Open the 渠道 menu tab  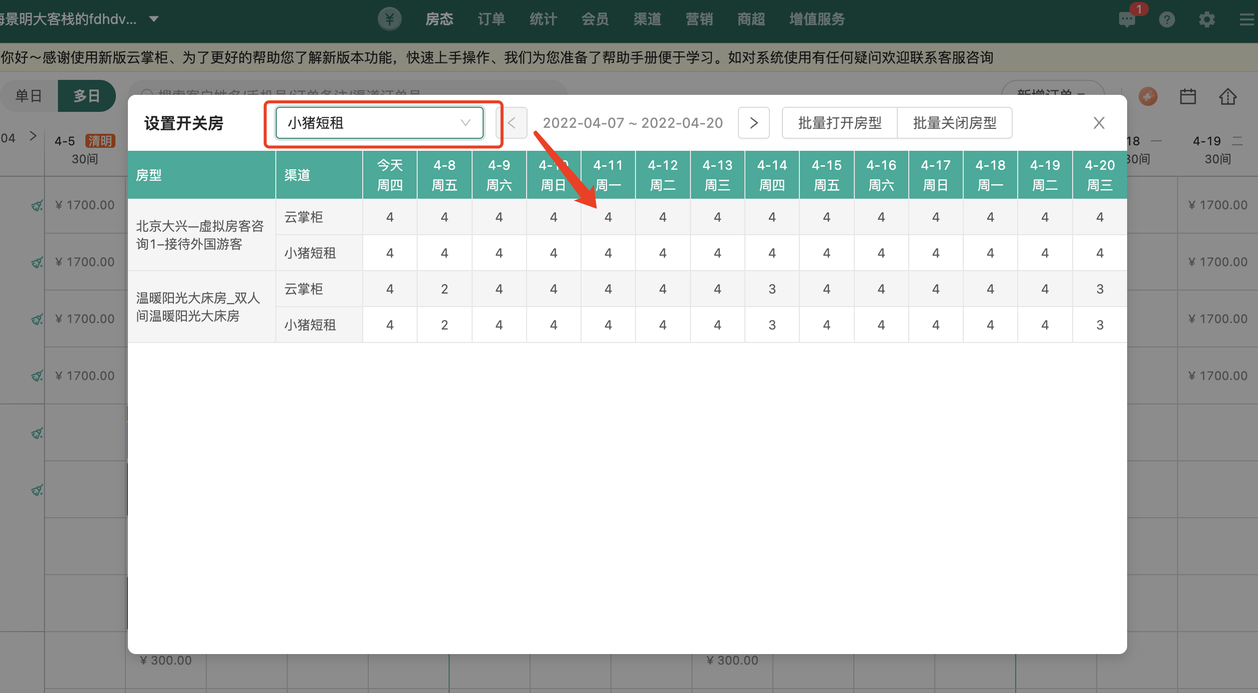647,19
